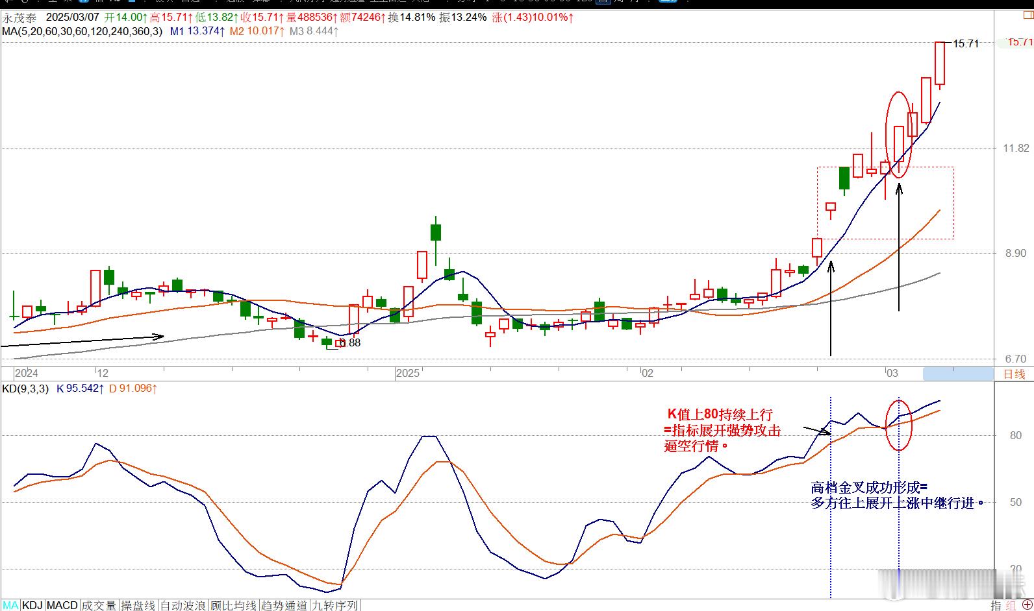
Task: Click the opening price 开14.00 value
Action: pyautogui.click(x=125, y=18)
